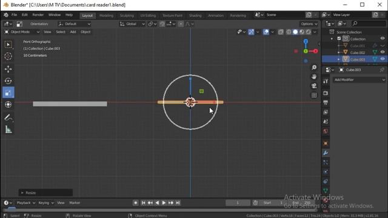The width and height of the screenshot is (388, 218).
Task: Open the Keying dropdown menu
Action: 46,203
